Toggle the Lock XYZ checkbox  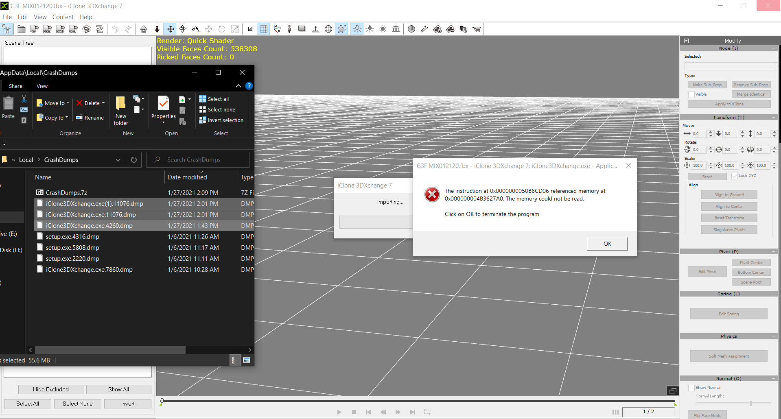click(x=734, y=176)
